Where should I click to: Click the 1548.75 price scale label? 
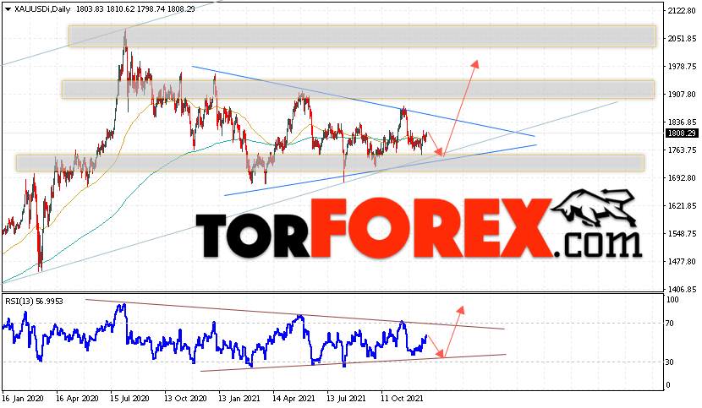click(x=682, y=233)
